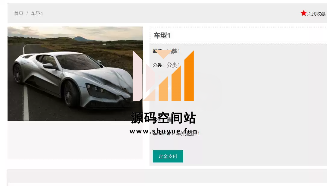Viewport: 327px width, 186px height.
Task: Go to 首页 in the breadcrumb
Action: pos(19,13)
